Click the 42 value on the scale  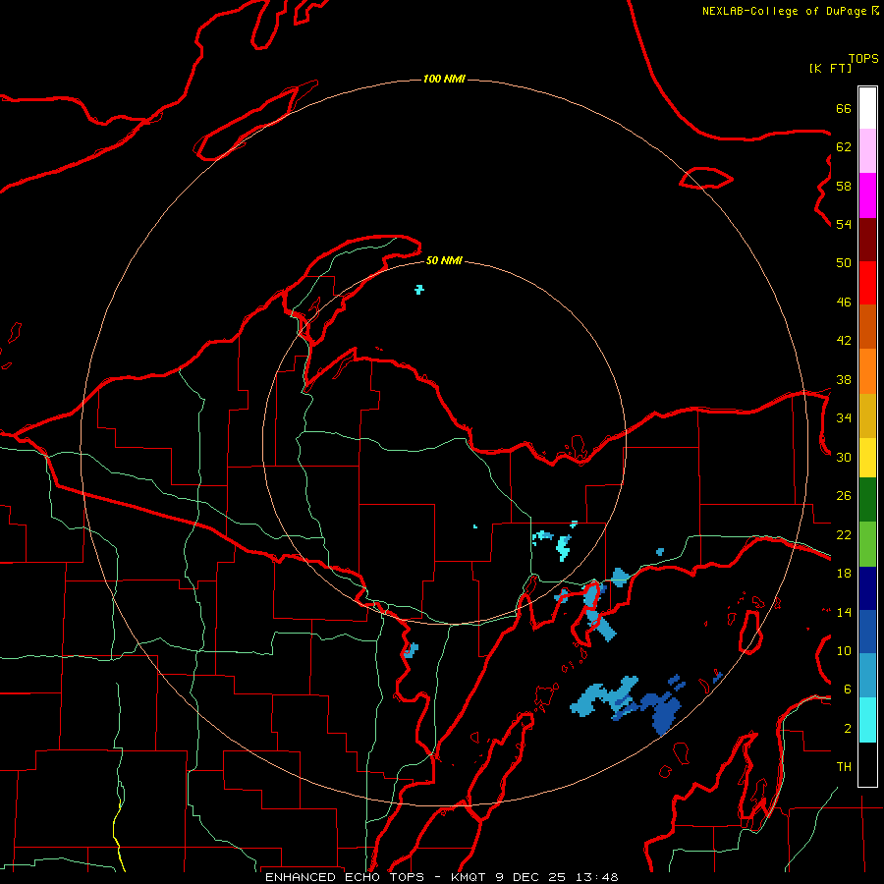[844, 341]
